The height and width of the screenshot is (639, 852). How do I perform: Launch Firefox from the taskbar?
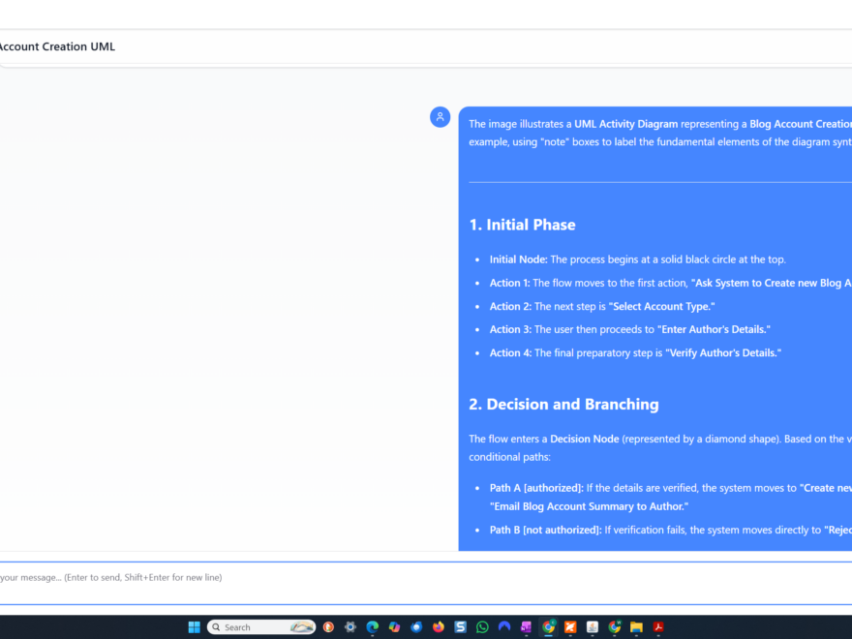tap(439, 627)
